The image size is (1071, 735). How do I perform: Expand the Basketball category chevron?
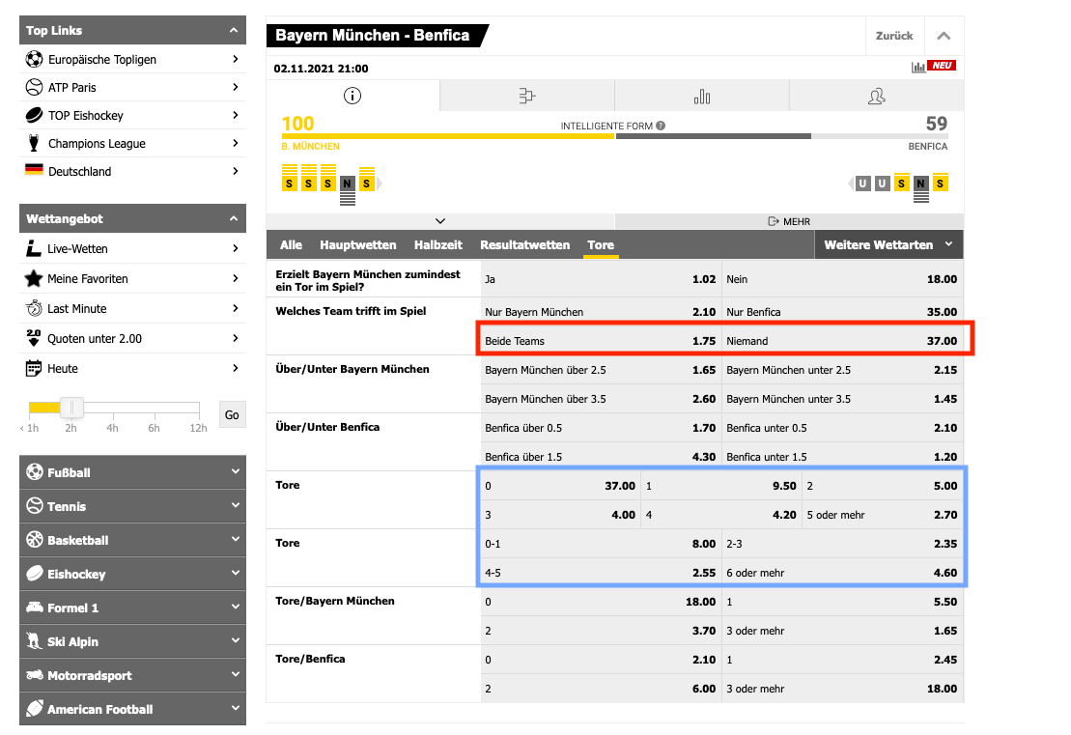tap(236, 539)
